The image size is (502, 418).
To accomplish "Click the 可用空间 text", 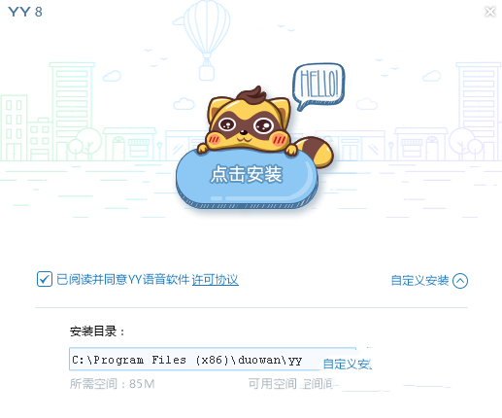I will click(273, 384).
